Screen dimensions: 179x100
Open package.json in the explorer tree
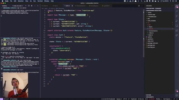[151, 45]
